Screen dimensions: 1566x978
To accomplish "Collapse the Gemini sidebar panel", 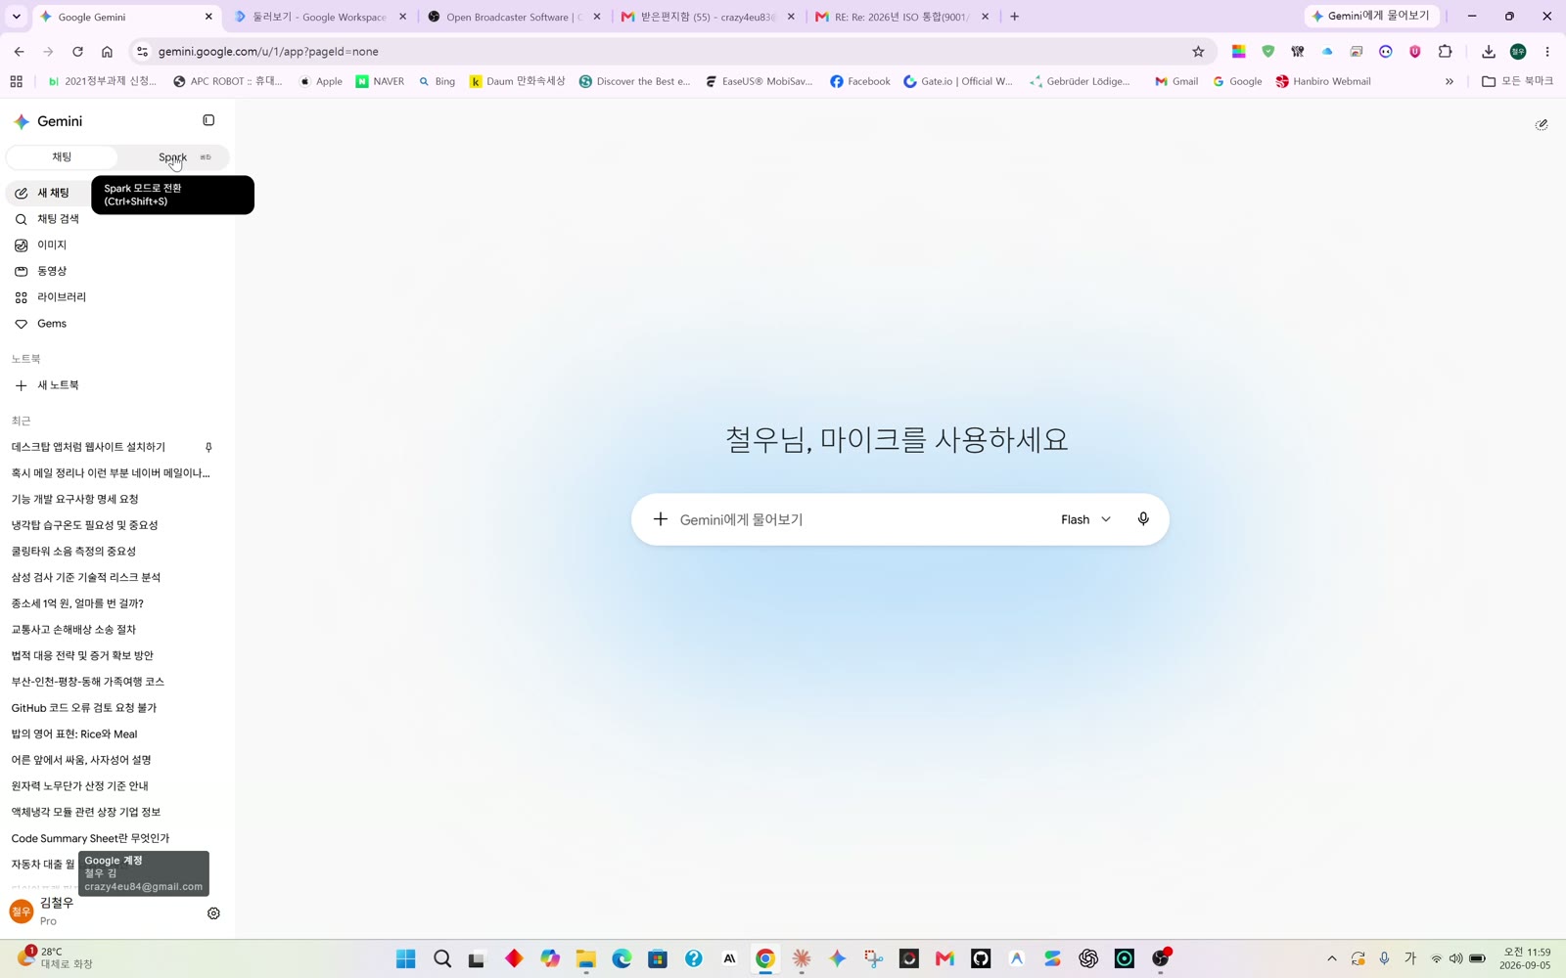I will tap(208, 120).
